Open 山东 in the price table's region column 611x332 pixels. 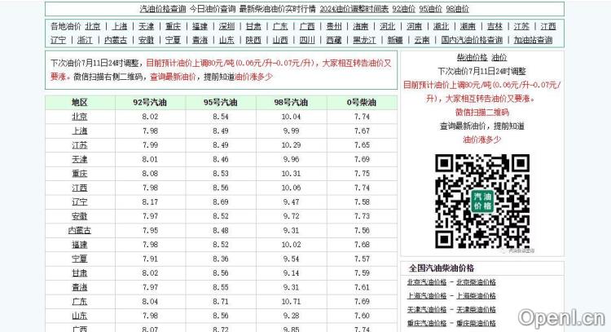pos(80,316)
